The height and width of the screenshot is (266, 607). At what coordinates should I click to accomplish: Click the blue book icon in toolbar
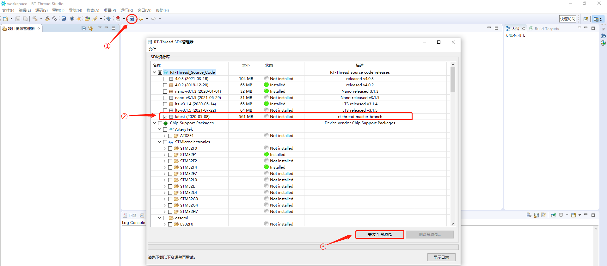tap(109, 19)
